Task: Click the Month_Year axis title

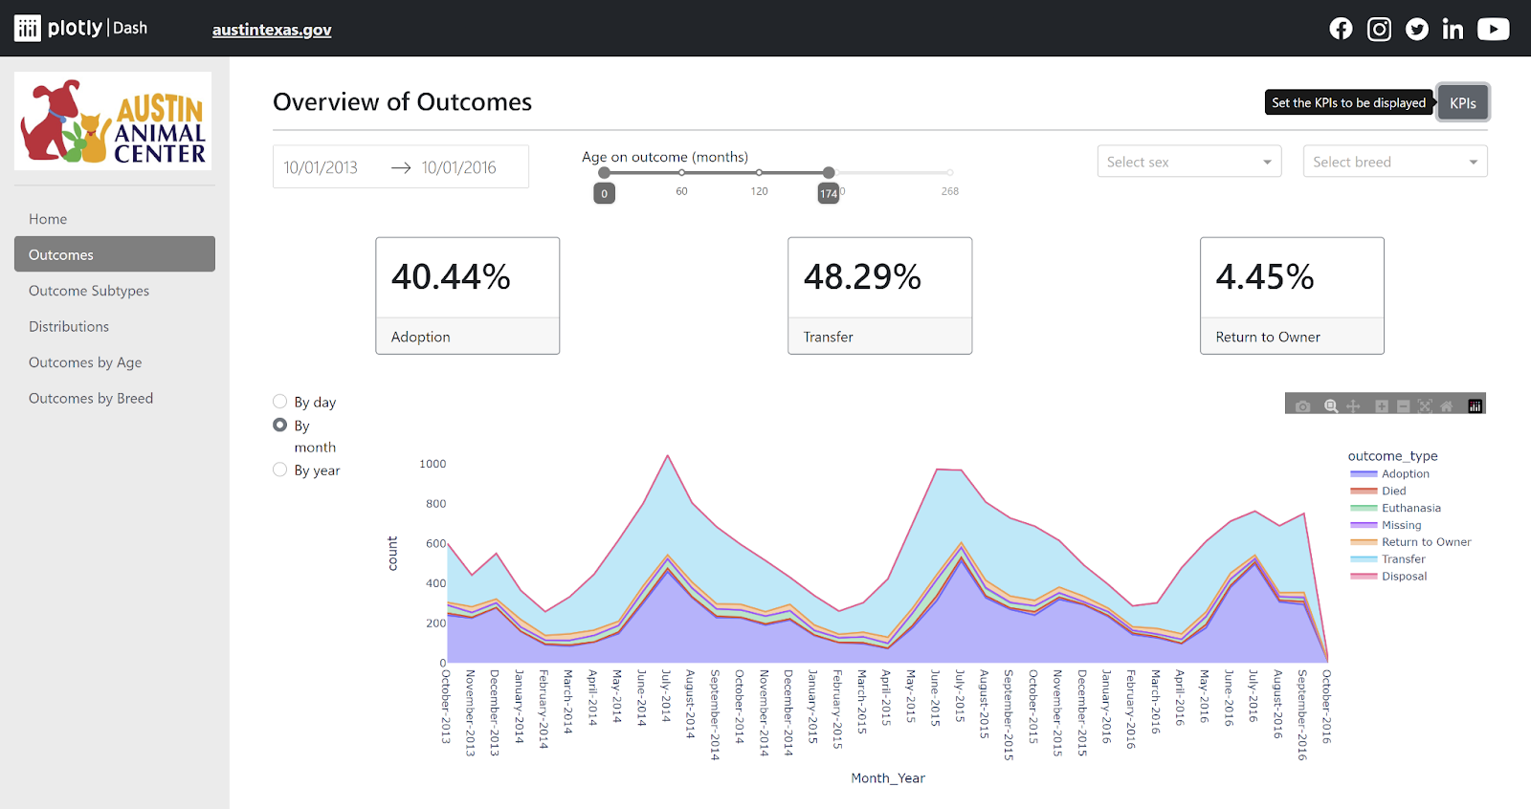Action: coord(888,778)
